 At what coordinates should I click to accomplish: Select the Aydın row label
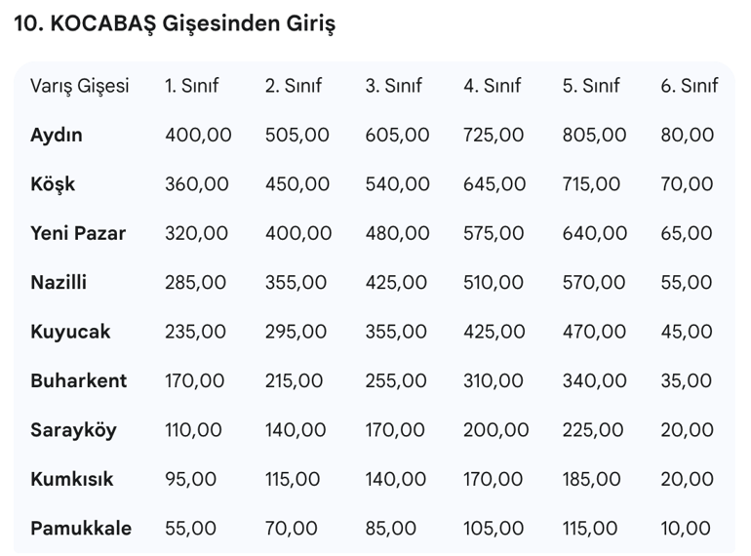[x=56, y=136]
